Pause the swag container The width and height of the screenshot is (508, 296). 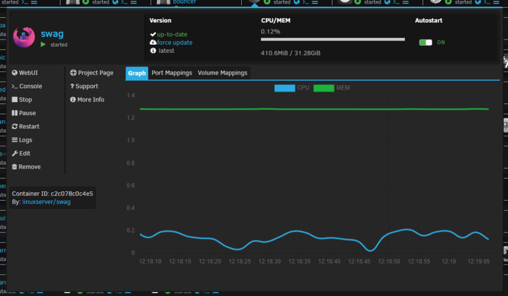click(24, 113)
